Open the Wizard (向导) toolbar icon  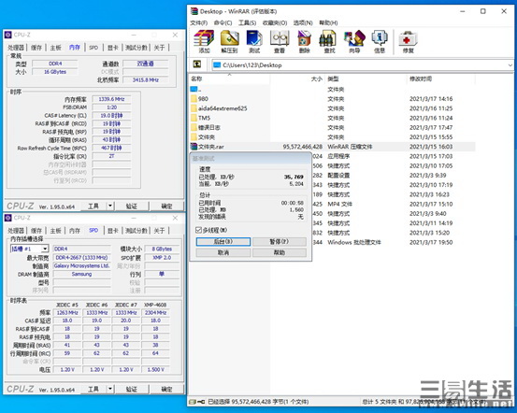click(x=354, y=41)
